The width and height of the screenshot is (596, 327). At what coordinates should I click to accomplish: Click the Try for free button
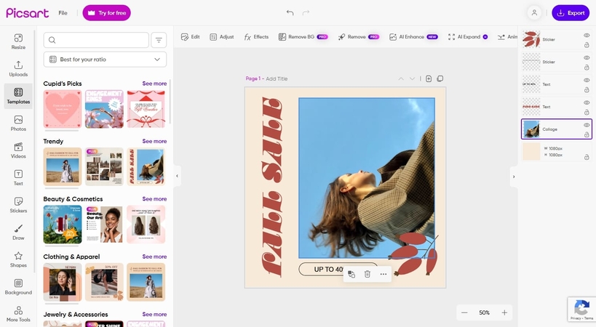tap(106, 13)
